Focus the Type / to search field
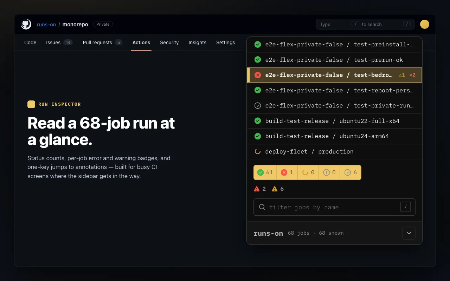Screen dimensions: 450x281 pyautogui.click(x=365, y=24)
